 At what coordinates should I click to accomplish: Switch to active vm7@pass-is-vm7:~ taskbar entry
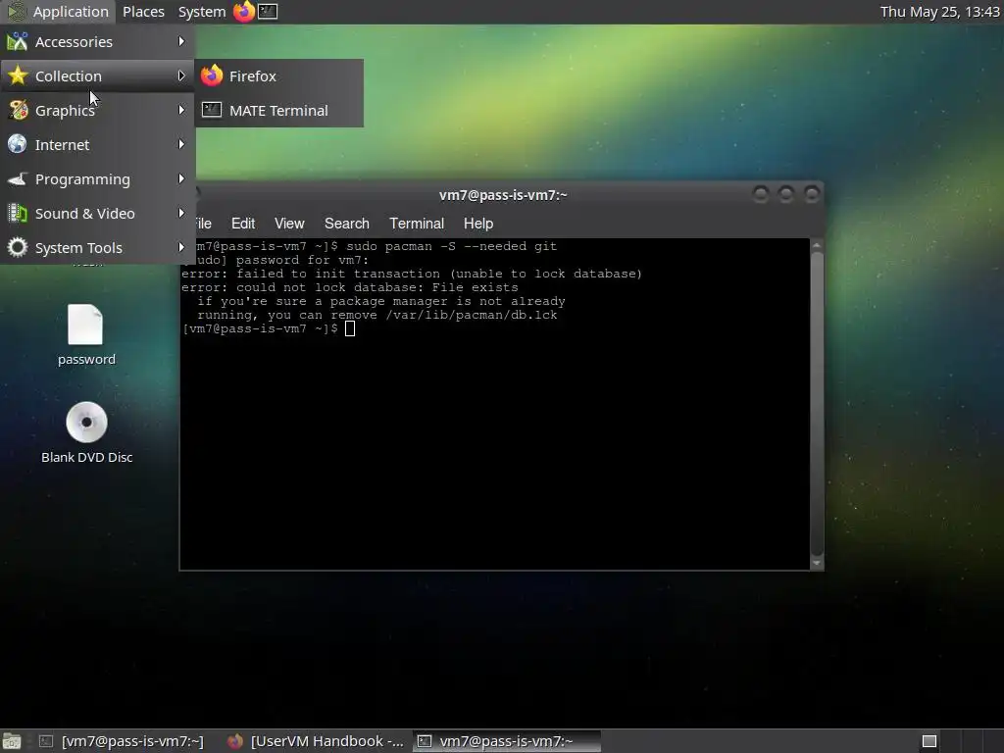(506, 741)
